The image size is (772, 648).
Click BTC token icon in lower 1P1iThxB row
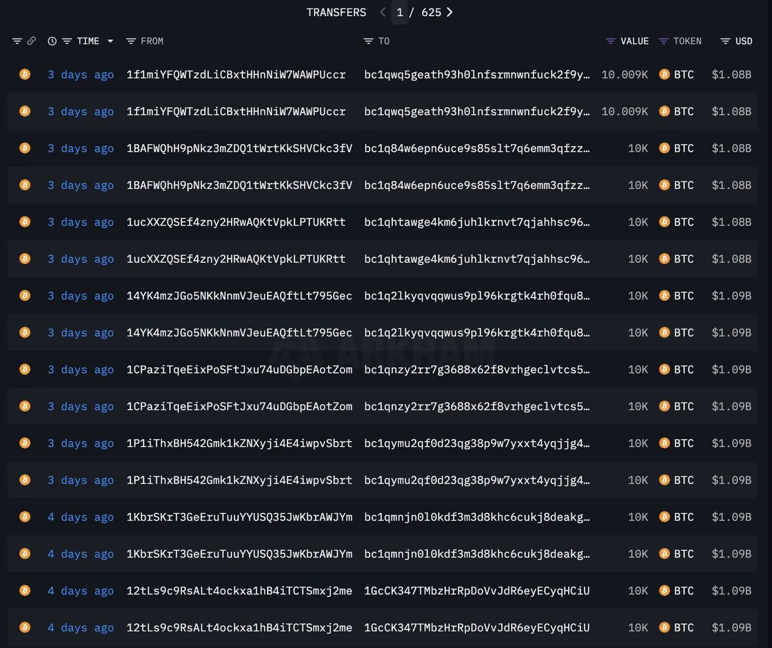665,480
